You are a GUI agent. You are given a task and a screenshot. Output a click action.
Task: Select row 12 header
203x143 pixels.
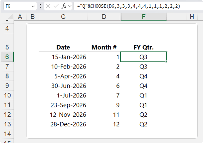click(x=7, y=114)
